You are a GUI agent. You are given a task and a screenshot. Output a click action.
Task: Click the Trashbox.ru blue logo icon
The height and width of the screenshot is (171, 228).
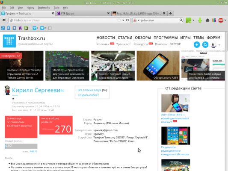pyautogui.click(x=9, y=41)
